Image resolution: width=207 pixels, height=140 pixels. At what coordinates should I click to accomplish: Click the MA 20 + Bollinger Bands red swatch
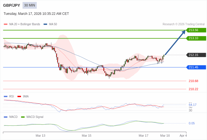coord(6,24)
